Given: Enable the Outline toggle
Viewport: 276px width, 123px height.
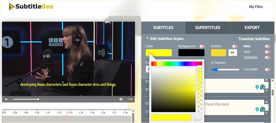Looking at the screenshot, I should pyautogui.click(x=235, y=46).
